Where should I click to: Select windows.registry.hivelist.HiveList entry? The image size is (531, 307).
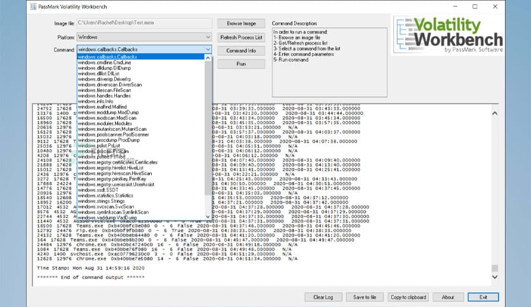coord(140,167)
